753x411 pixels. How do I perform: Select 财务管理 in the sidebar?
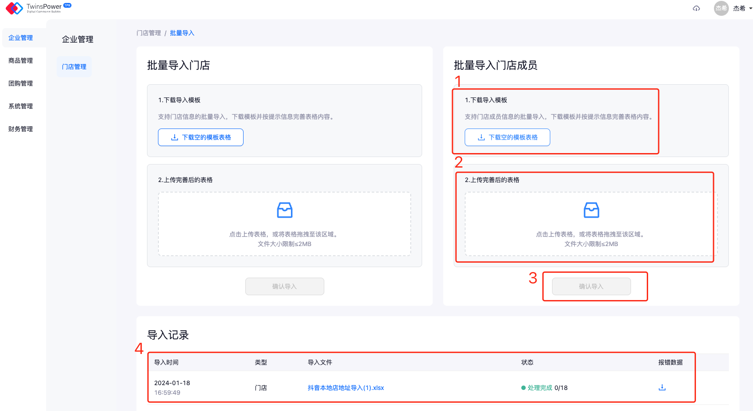pyautogui.click(x=21, y=129)
